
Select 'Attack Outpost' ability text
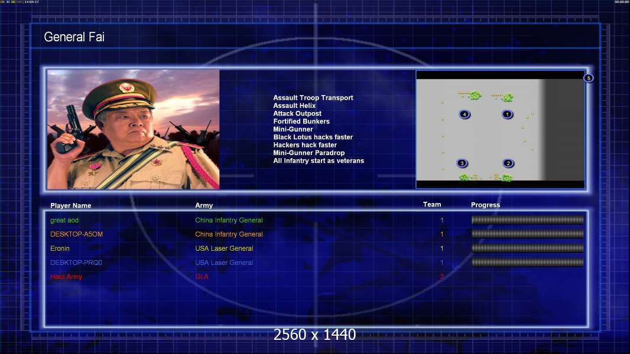pyautogui.click(x=297, y=113)
